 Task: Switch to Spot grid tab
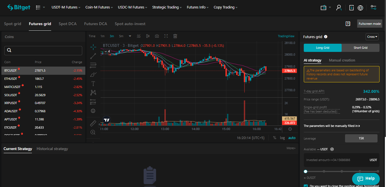pyautogui.click(x=12, y=24)
